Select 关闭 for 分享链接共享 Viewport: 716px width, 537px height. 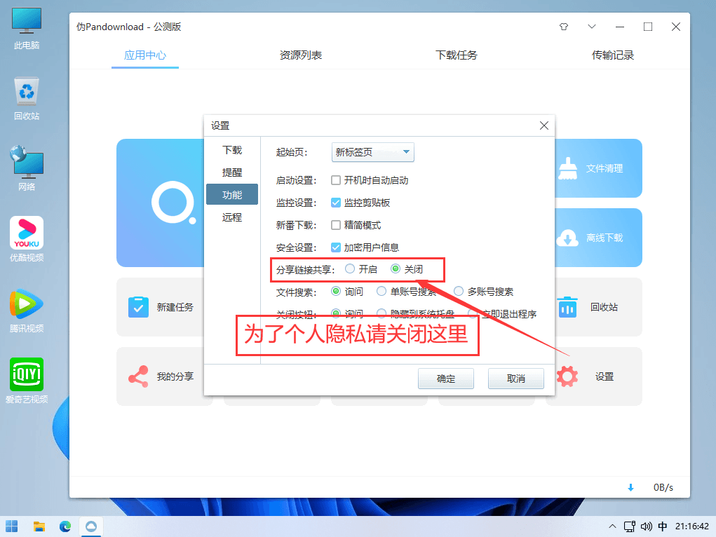tap(396, 269)
